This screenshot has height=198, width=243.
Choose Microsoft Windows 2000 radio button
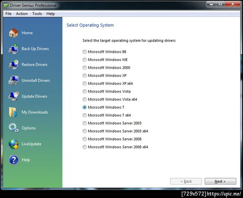point(85,67)
